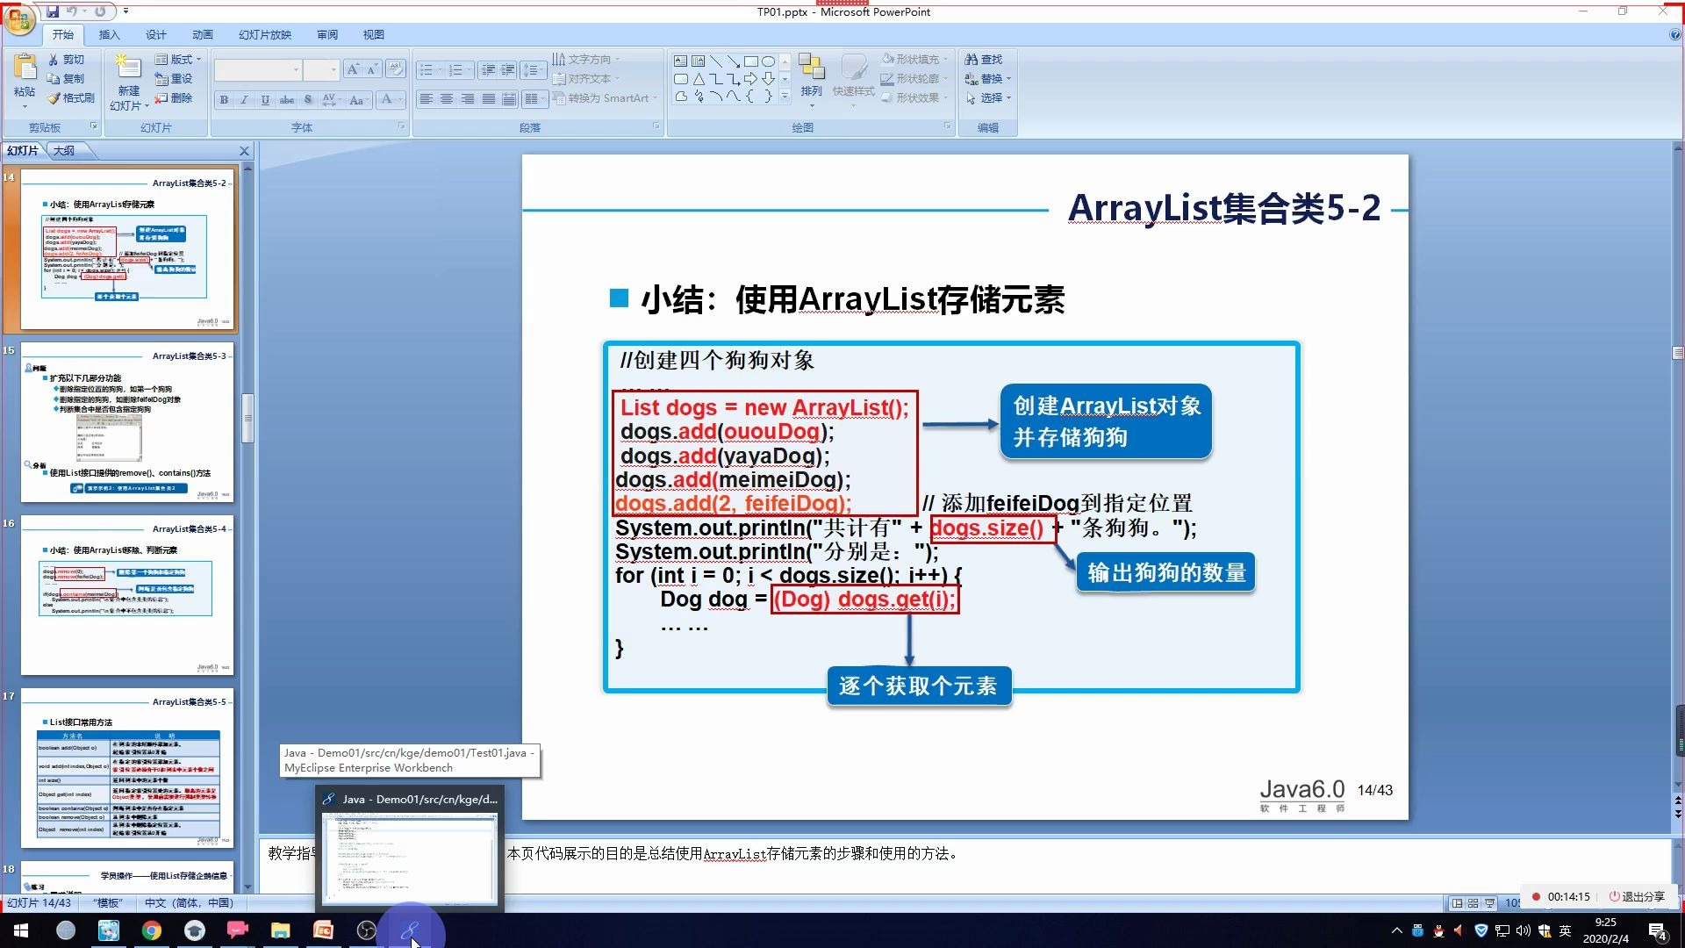Screen dimensions: 1685x948
Task: Open the Office button menu
Action: pyautogui.click(x=19, y=19)
